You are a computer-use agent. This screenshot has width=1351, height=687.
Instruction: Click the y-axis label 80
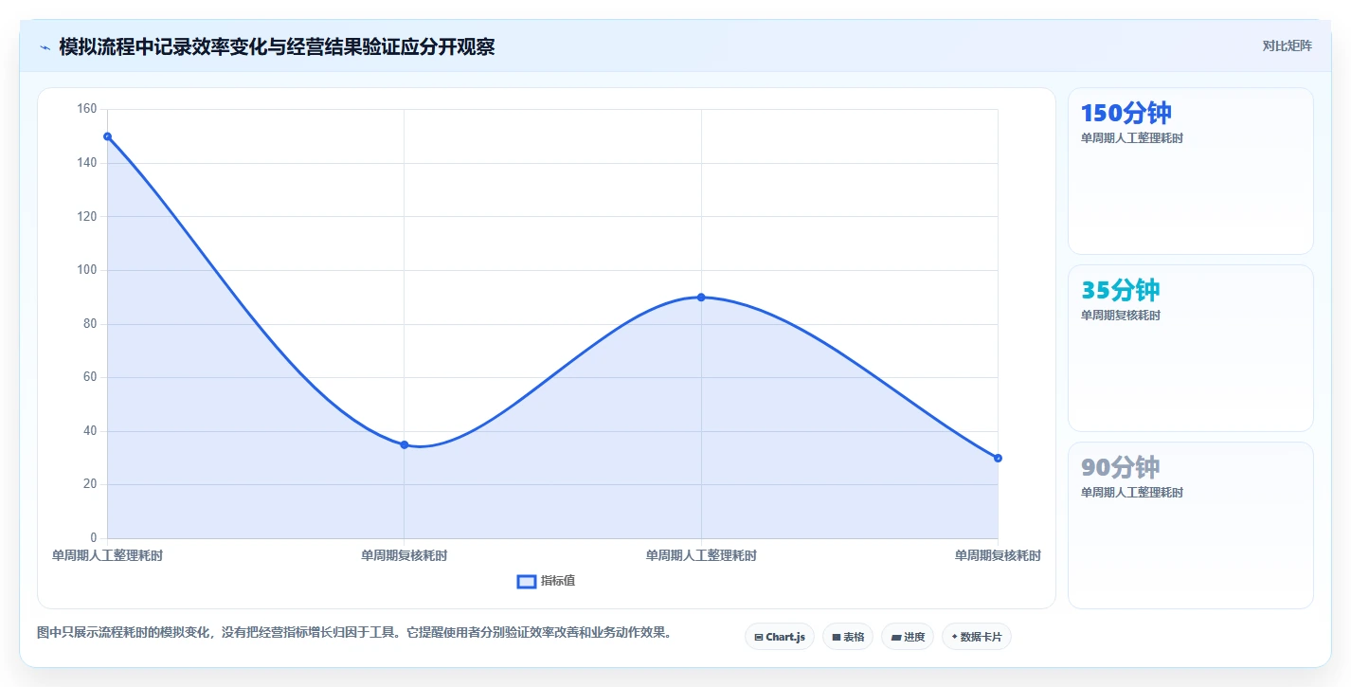(90, 324)
